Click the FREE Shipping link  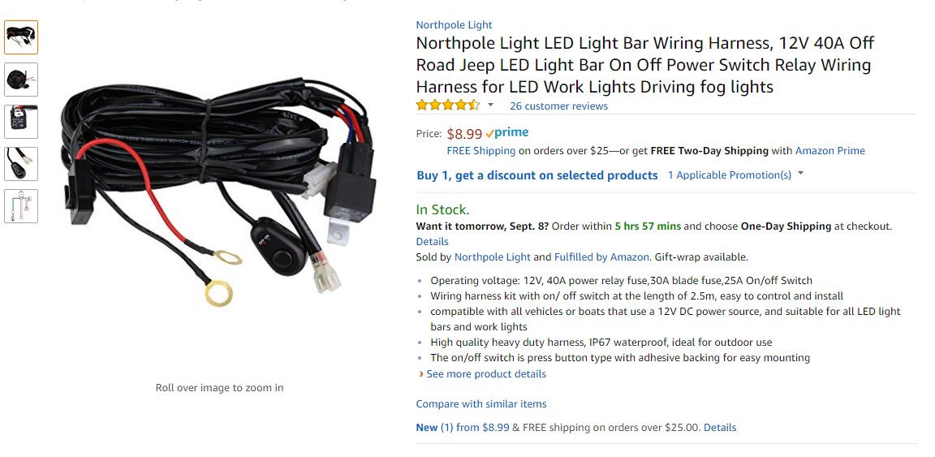pos(481,151)
